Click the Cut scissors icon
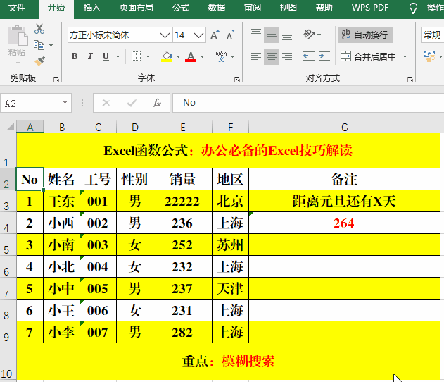The height and width of the screenshot is (382, 444). coord(39,29)
